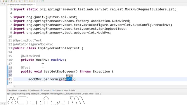Click method name 'testGetEmployees' on line 19
187x105 pixels.
59,71
